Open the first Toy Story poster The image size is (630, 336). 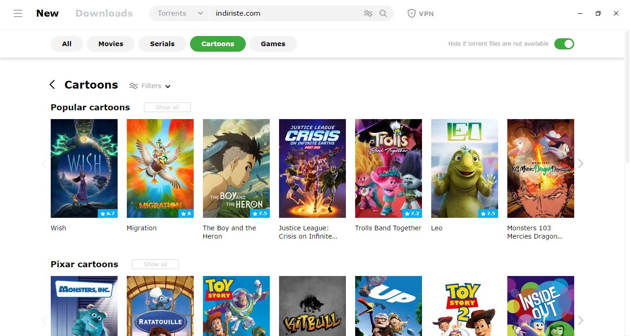pos(236,306)
